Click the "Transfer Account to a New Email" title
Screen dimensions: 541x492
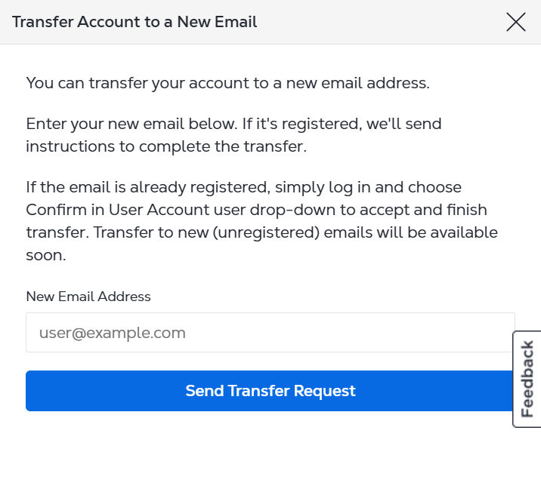click(x=134, y=22)
